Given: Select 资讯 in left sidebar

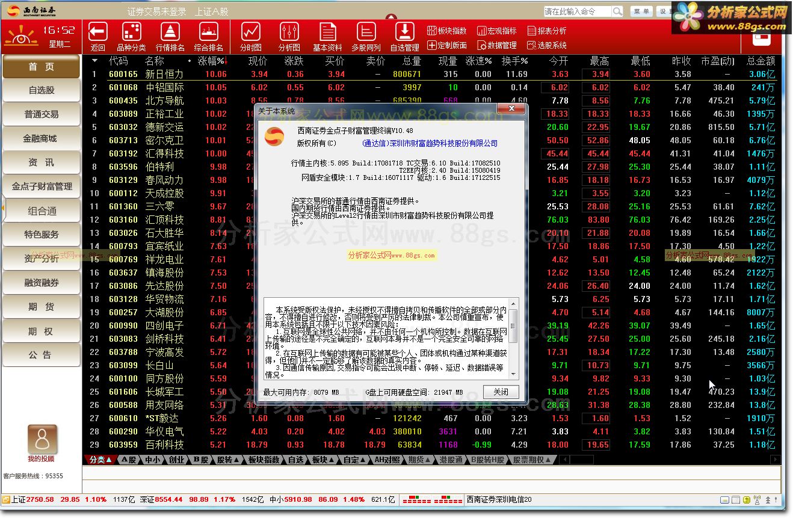Looking at the screenshot, I should 42,162.
